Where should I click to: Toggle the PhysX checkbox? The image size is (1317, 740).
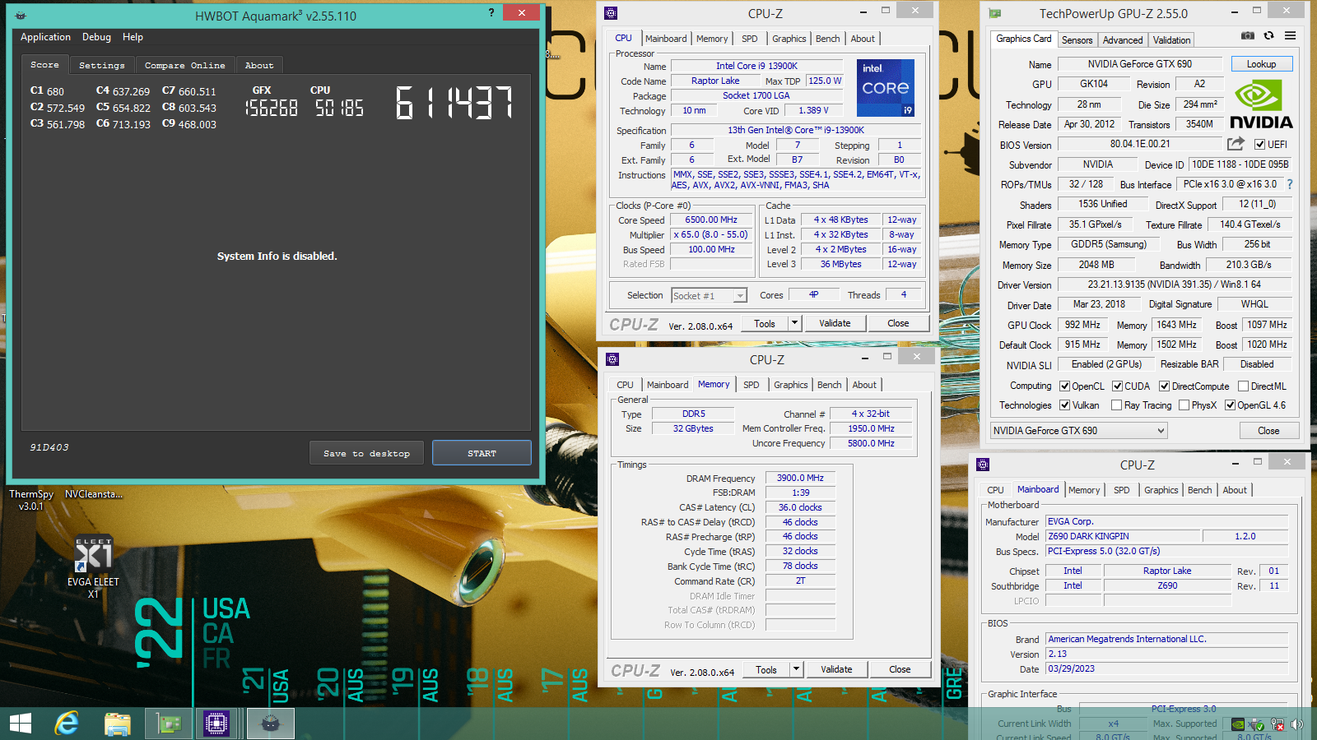coord(1184,405)
